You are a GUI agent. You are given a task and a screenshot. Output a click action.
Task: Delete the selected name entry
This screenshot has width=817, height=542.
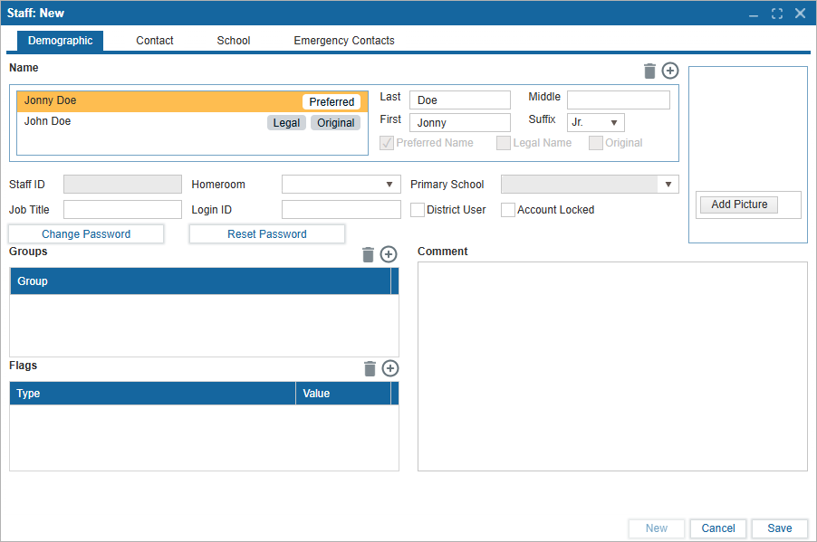649,71
